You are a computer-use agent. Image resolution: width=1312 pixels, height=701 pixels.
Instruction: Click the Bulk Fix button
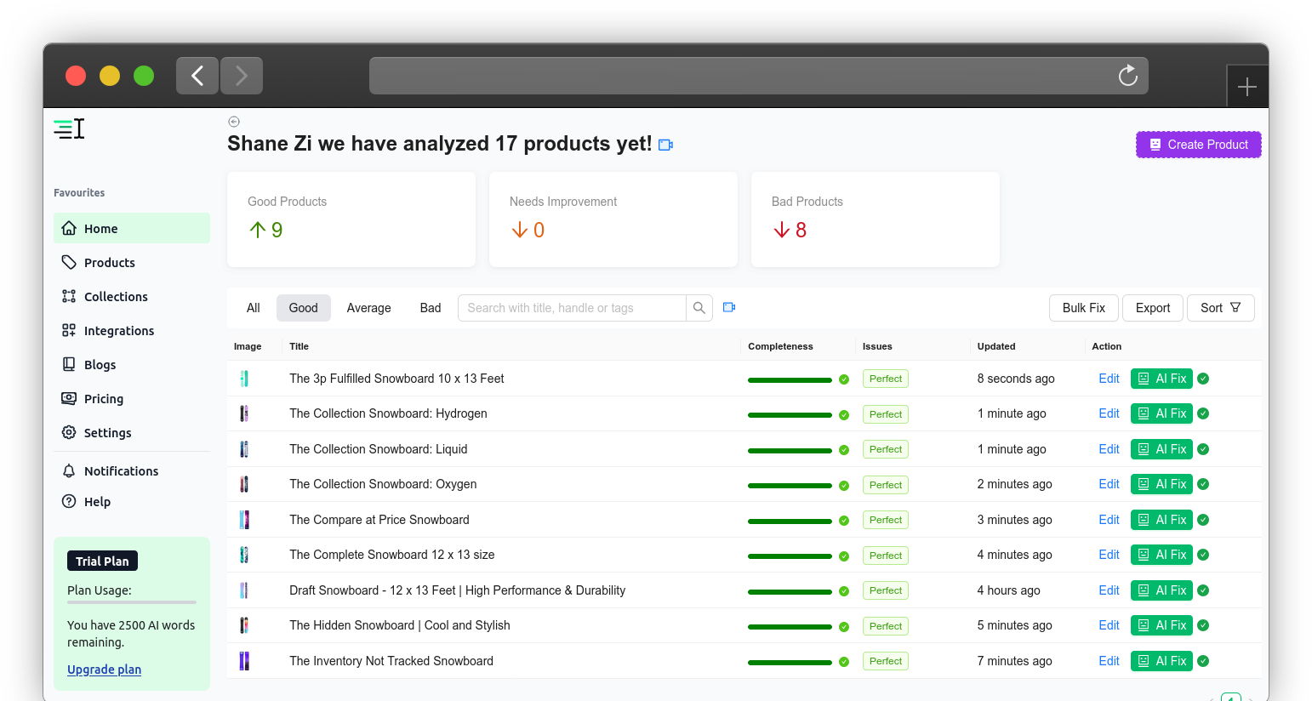pos(1084,308)
